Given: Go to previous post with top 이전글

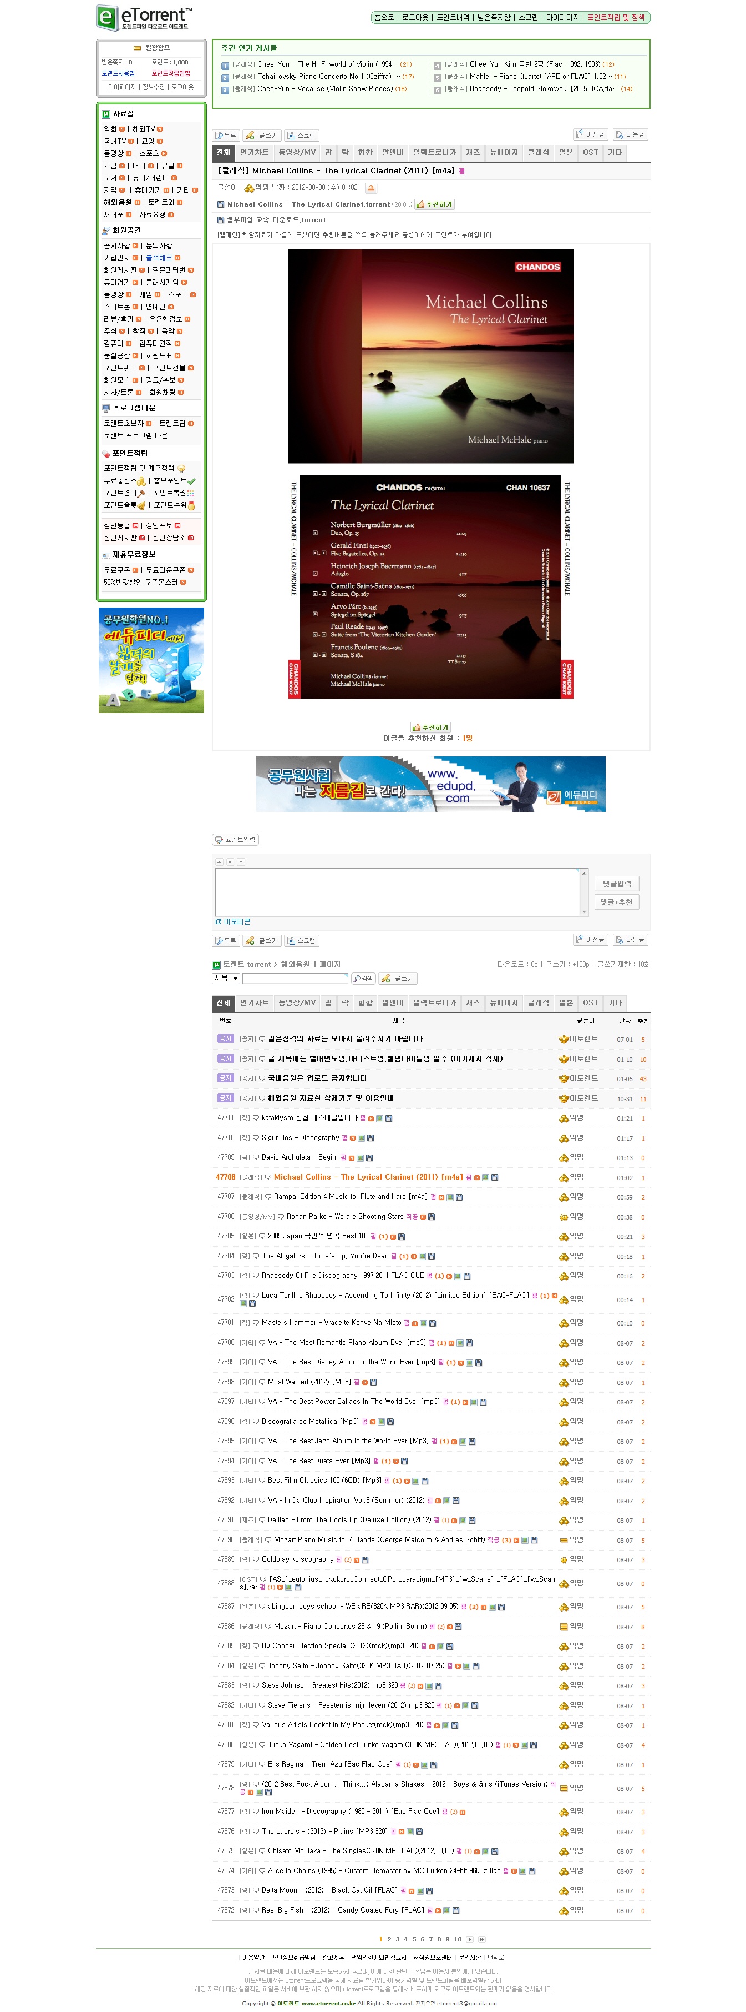Looking at the screenshot, I should tap(590, 134).
